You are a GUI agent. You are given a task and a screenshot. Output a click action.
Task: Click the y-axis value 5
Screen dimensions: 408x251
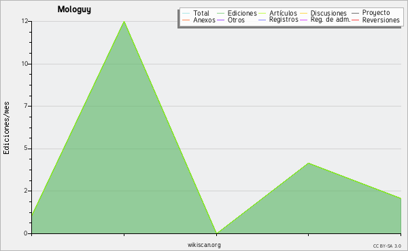tap(26, 149)
